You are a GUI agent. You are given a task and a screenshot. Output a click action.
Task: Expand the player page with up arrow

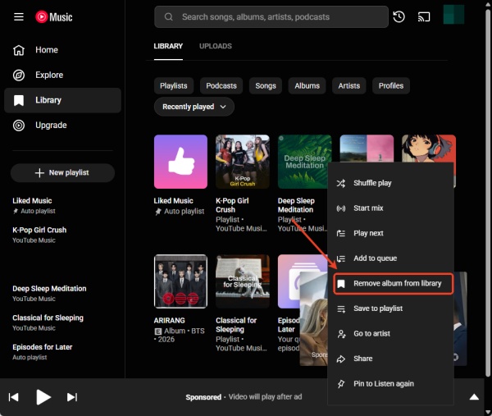[474, 397]
